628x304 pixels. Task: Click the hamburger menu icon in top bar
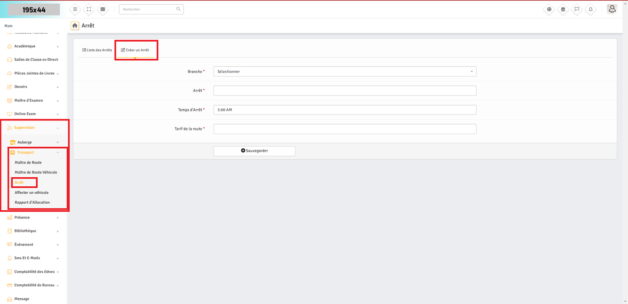[x=75, y=9]
